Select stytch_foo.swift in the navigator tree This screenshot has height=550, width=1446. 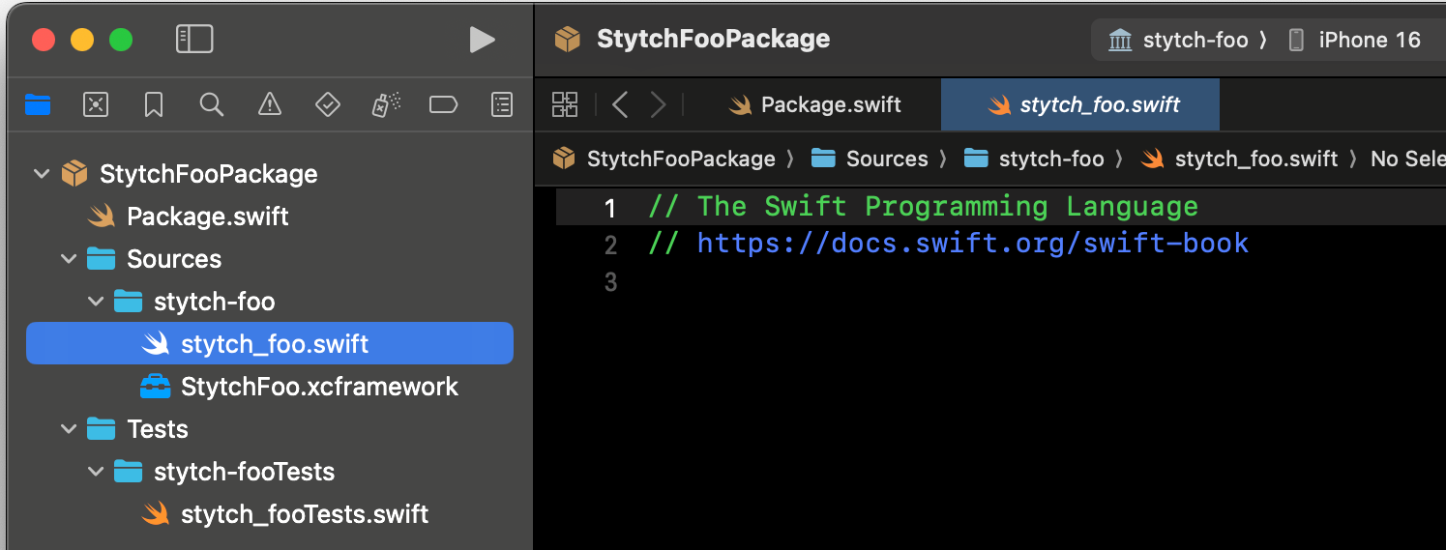click(270, 343)
